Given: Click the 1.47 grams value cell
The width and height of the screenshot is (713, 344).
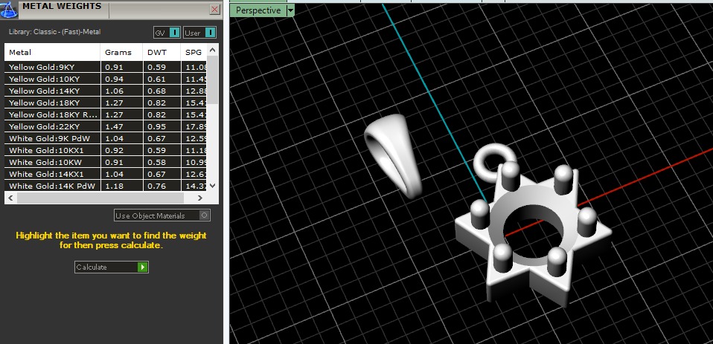Looking at the screenshot, I should coord(121,126).
